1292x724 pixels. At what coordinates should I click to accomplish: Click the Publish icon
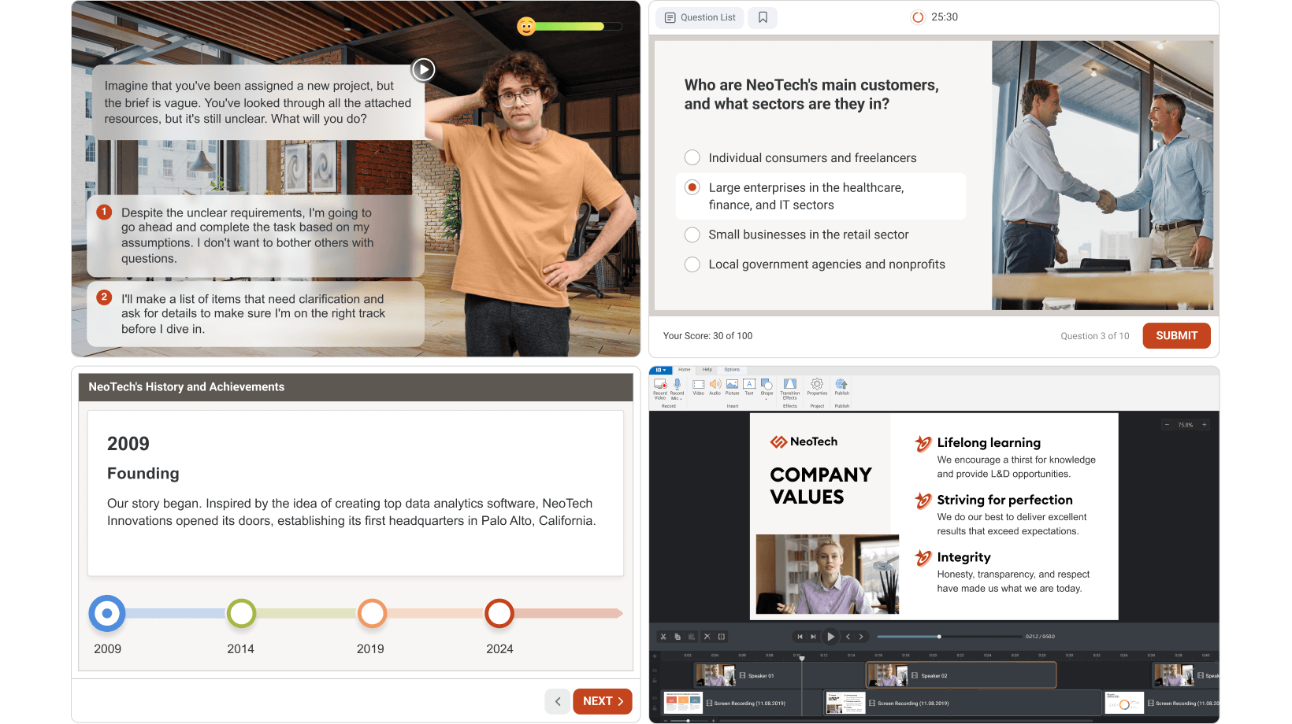point(841,384)
